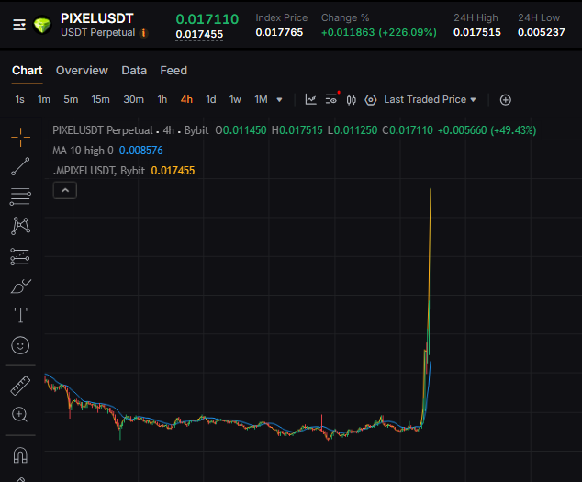582x482 pixels.
Task: Select the zoom in magnifier tool
Action: [x=20, y=414]
